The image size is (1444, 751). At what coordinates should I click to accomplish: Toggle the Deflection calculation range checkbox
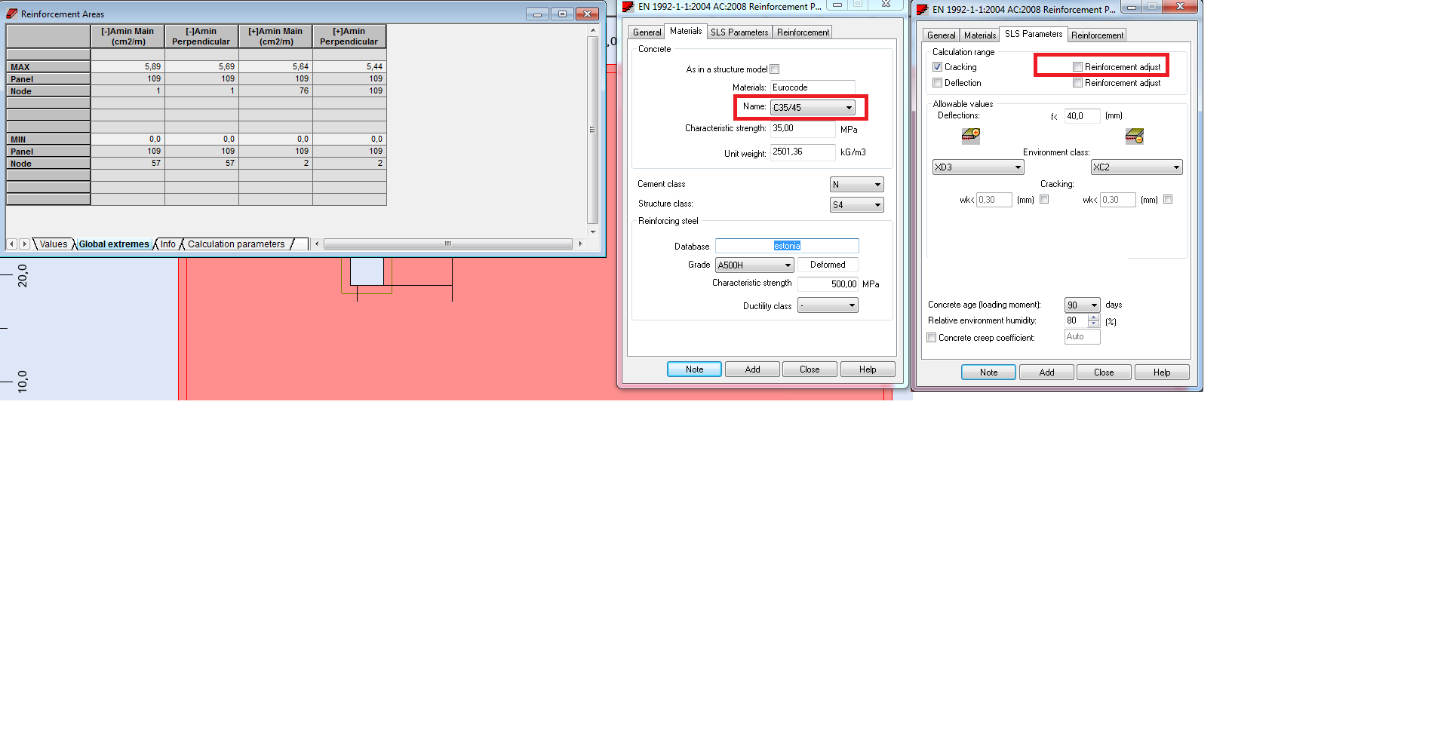(x=937, y=83)
